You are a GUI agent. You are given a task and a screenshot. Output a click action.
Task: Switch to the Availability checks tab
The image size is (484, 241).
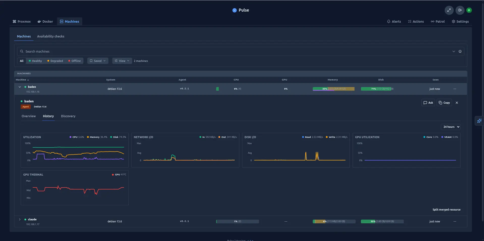51,36
